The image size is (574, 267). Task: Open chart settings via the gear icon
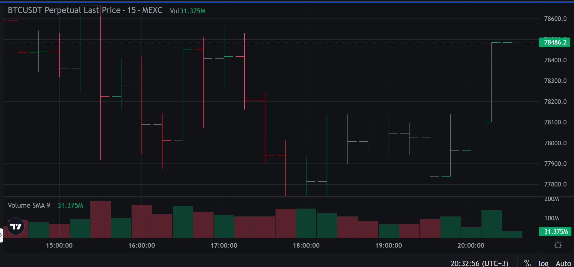(558, 245)
